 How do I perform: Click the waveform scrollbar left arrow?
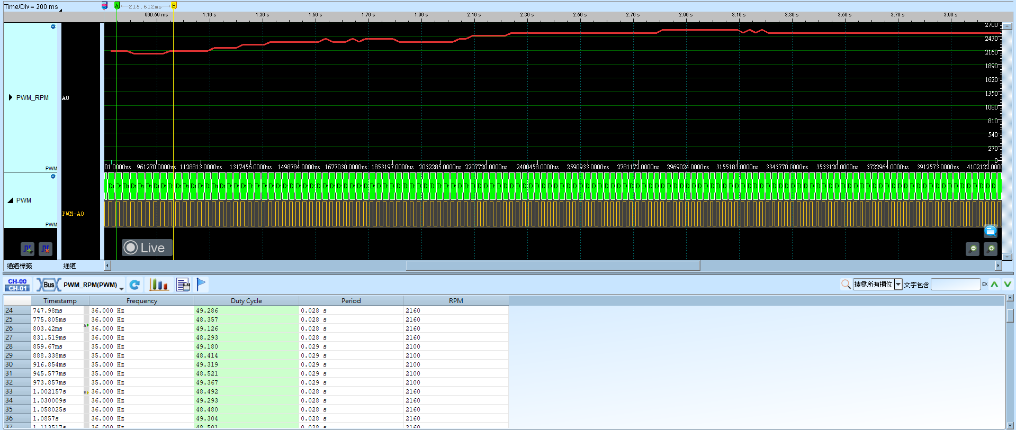click(x=107, y=266)
